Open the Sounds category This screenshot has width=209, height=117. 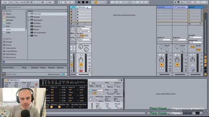click(x=9, y=42)
